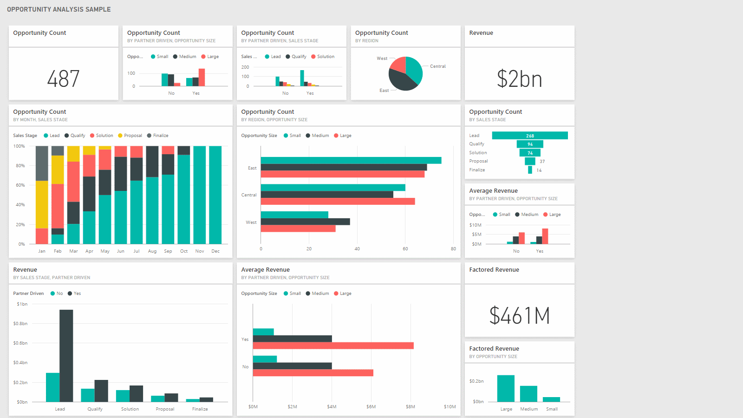This screenshot has height=418, width=743.
Task: Click No Medium bar in big Average Revenue chart
Action: 293,366
